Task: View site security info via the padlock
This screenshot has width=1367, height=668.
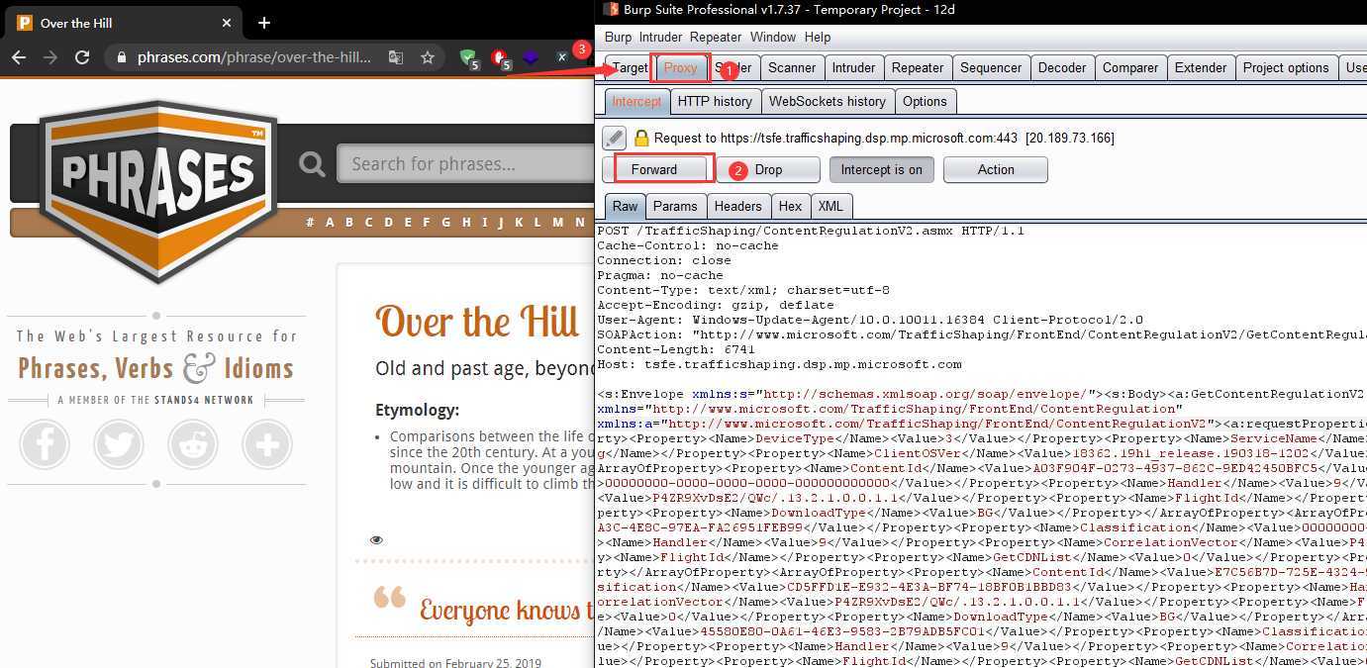Action: 122,57
